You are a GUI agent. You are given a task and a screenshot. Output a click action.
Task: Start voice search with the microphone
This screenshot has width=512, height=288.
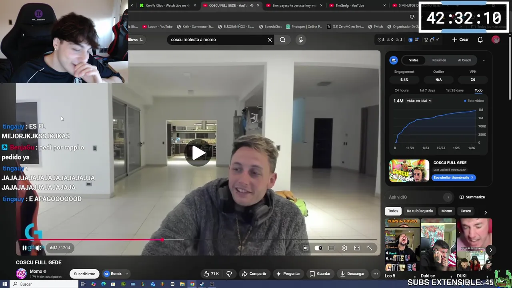tap(301, 40)
